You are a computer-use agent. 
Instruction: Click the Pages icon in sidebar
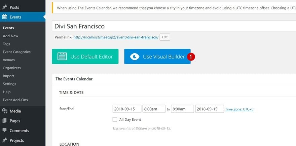click(4, 121)
